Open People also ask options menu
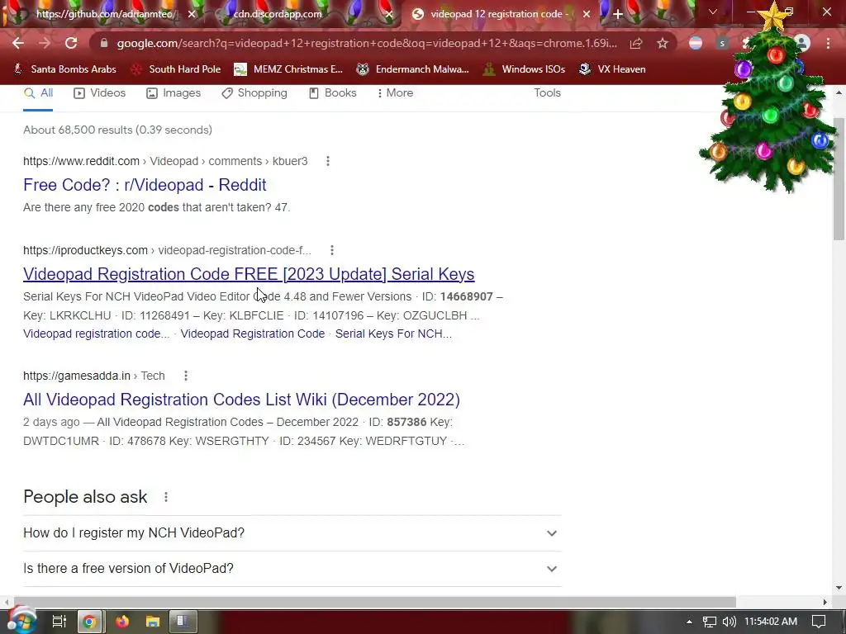 [165, 497]
